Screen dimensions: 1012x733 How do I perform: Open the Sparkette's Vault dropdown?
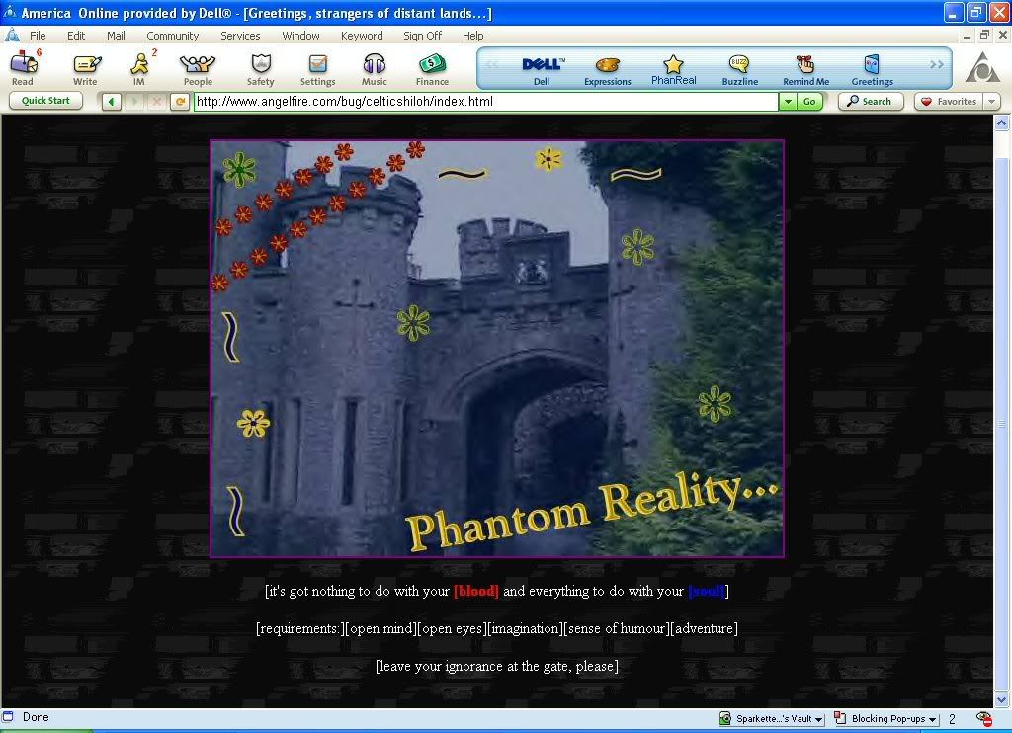(x=819, y=719)
